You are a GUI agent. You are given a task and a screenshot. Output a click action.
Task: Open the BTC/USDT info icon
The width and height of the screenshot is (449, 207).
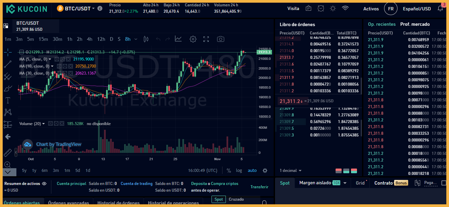pos(100,9)
